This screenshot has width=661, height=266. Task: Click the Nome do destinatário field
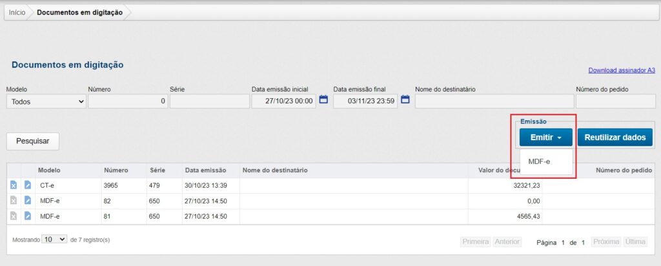tap(494, 101)
